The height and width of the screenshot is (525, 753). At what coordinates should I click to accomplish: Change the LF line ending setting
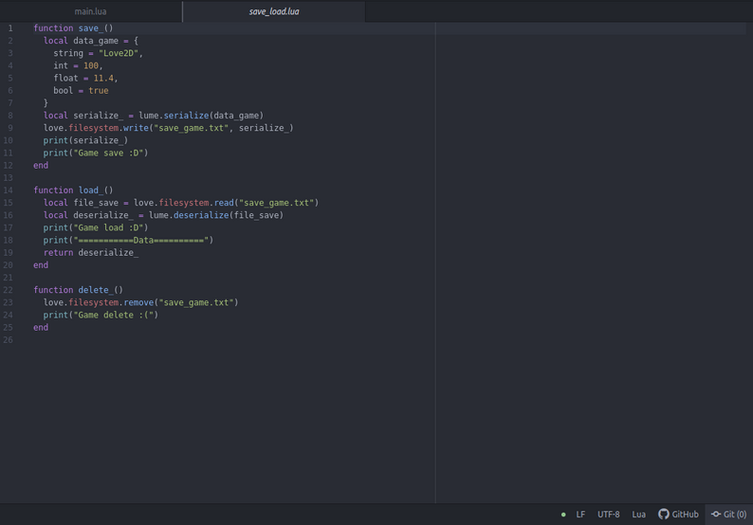pyautogui.click(x=580, y=514)
